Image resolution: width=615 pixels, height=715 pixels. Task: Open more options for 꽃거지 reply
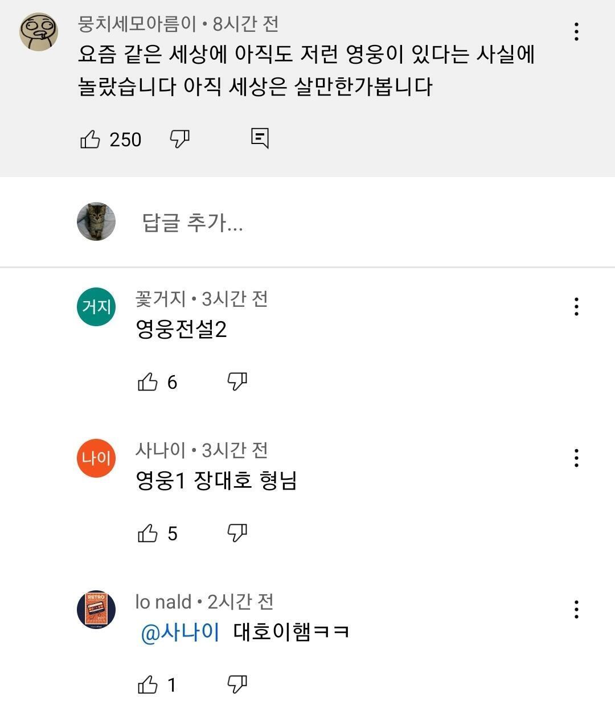(x=576, y=307)
